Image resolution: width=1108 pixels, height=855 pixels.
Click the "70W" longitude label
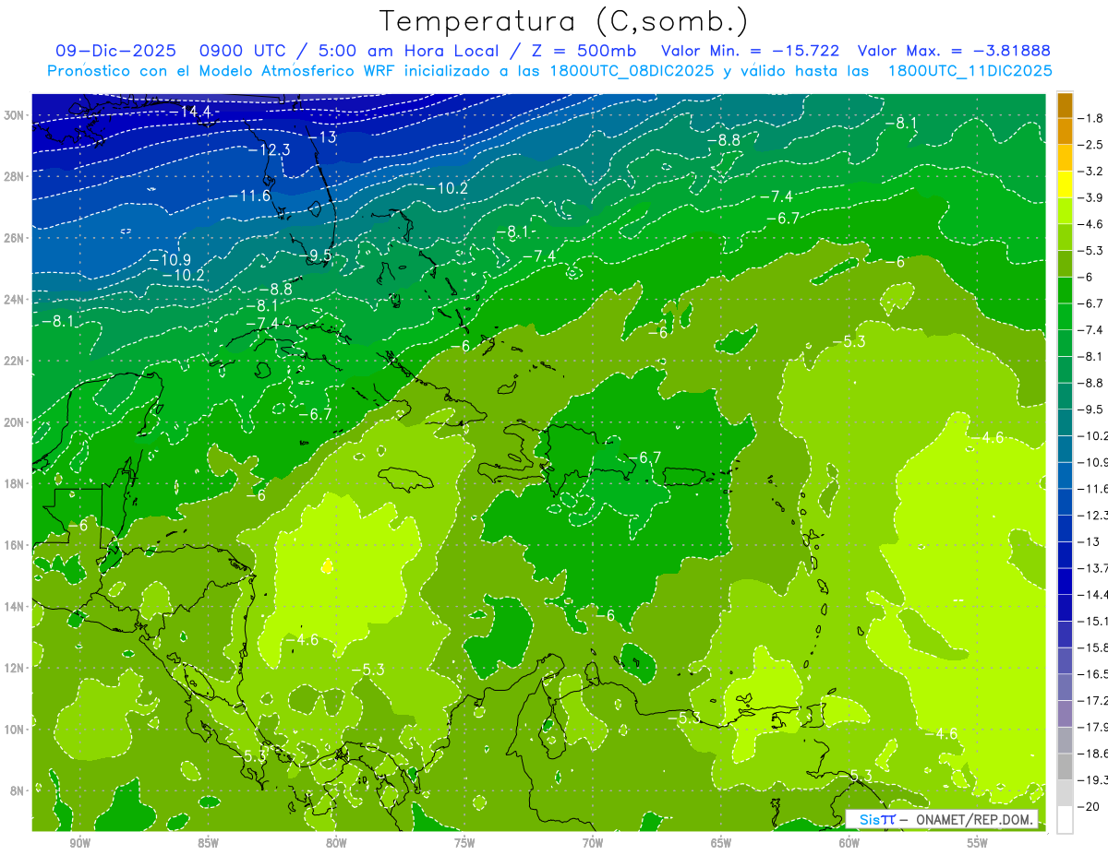[593, 843]
